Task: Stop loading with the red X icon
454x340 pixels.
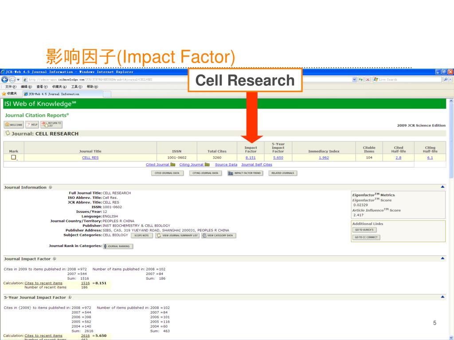Action: click(368, 80)
